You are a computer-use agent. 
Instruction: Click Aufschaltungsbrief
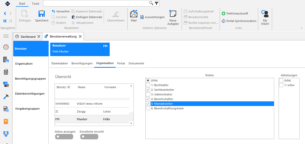click(198, 11)
